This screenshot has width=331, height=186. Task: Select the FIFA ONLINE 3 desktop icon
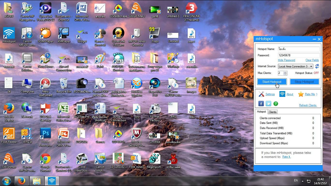191,12
